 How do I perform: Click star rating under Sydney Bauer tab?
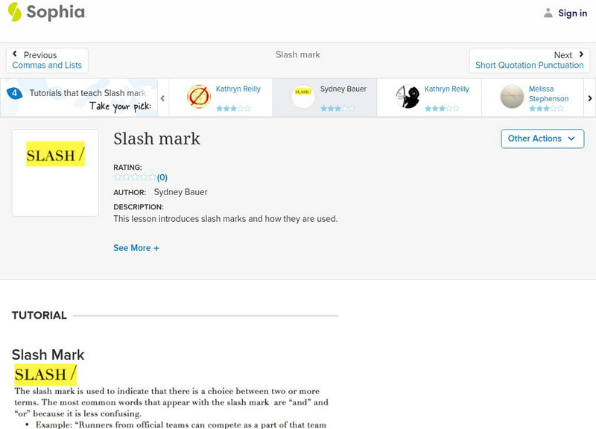(x=337, y=109)
